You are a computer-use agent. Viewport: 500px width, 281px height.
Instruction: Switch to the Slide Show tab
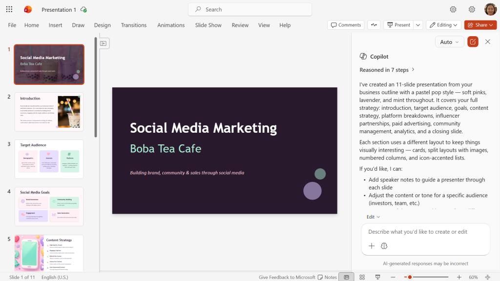click(x=208, y=25)
